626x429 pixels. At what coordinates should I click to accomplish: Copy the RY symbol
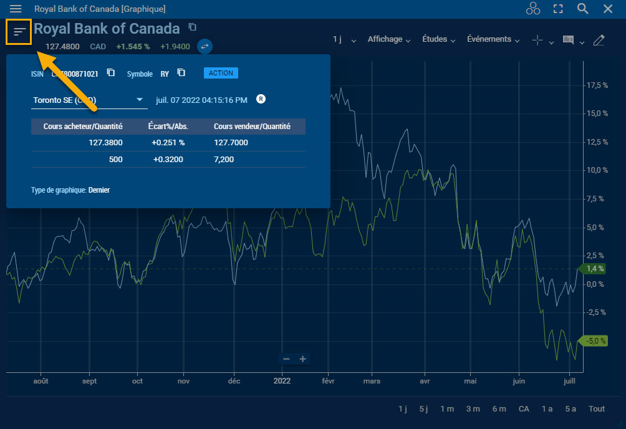pyautogui.click(x=181, y=73)
